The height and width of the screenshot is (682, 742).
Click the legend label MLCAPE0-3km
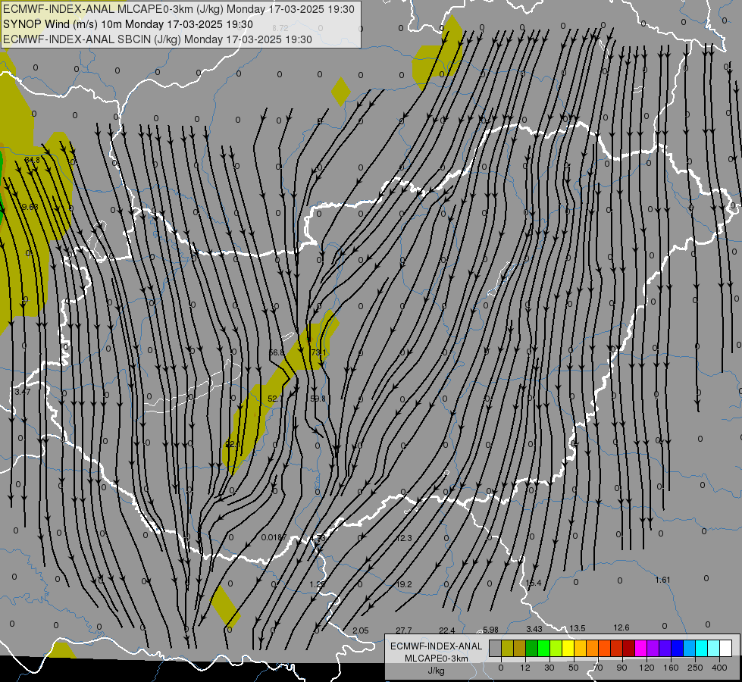[437, 659]
